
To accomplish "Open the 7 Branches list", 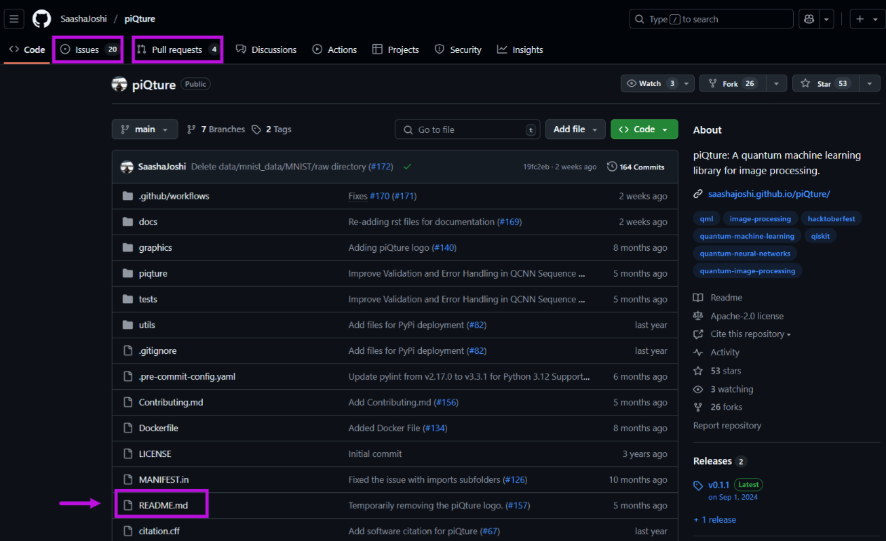I will click(x=216, y=129).
